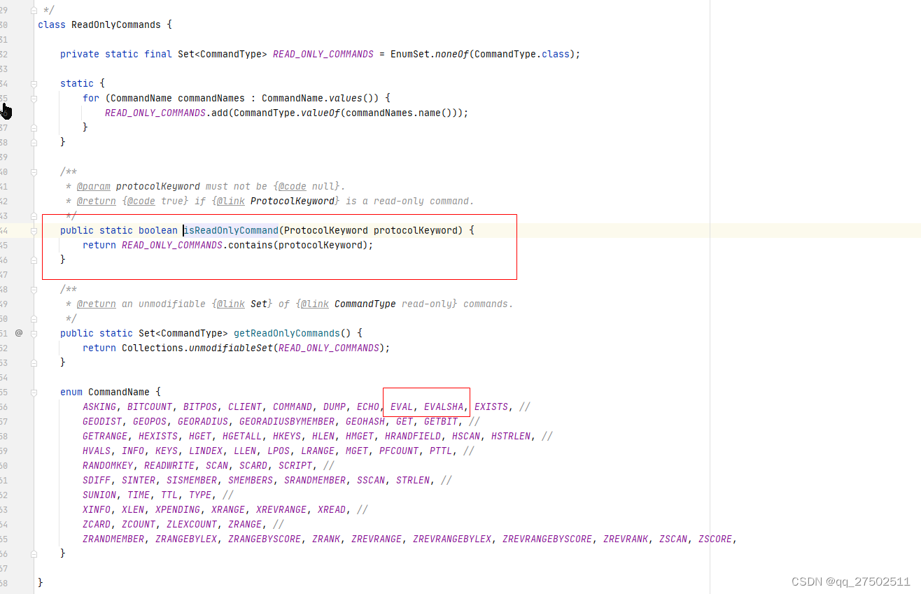Viewport: 921px width, 594px height.
Task: Click the ZSCORE enum constant
Action: (715, 539)
